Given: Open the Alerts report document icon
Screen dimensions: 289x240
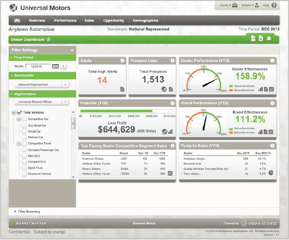Looking at the screenshot, I should click(x=122, y=89).
